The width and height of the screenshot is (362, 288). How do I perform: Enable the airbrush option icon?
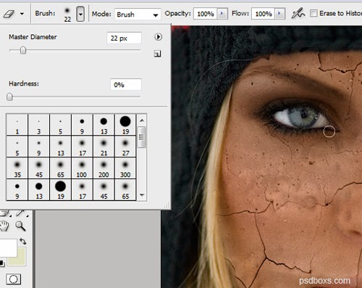[x=298, y=14]
